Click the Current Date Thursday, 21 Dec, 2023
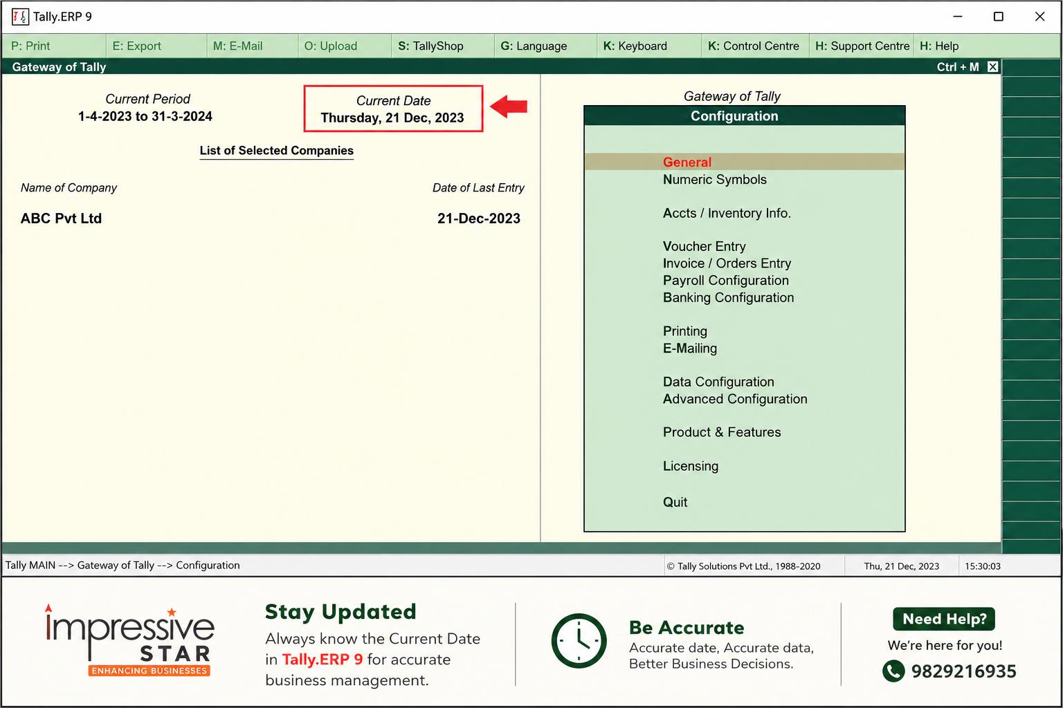 [393, 109]
